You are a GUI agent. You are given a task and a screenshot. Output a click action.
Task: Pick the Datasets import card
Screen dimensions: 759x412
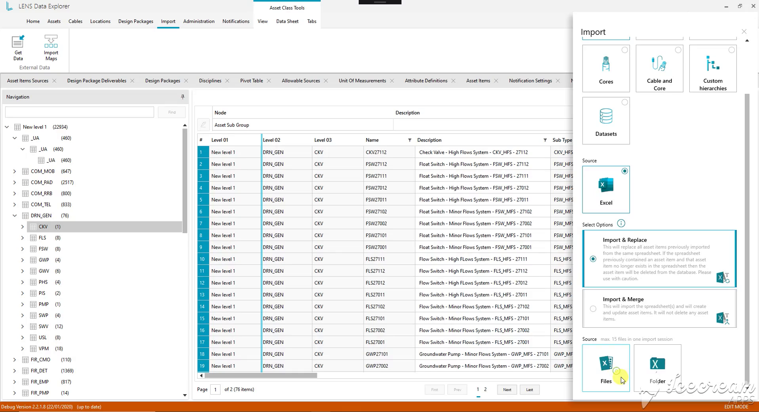click(x=606, y=121)
